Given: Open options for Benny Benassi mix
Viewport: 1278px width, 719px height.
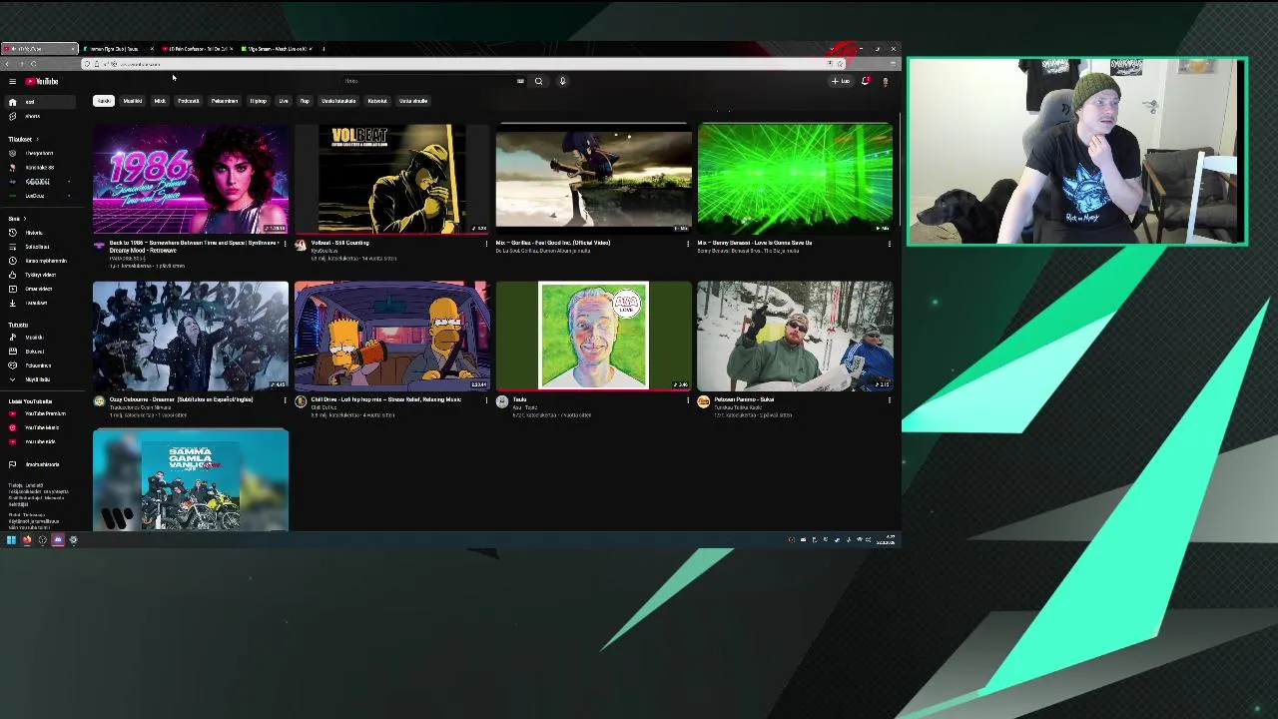Looking at the screenshot, I should coord(890,244).
